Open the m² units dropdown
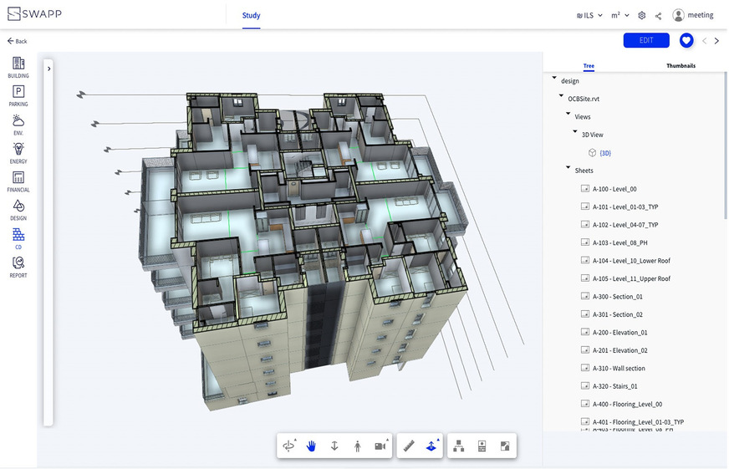The image size is (729, 469). point(620,15)
